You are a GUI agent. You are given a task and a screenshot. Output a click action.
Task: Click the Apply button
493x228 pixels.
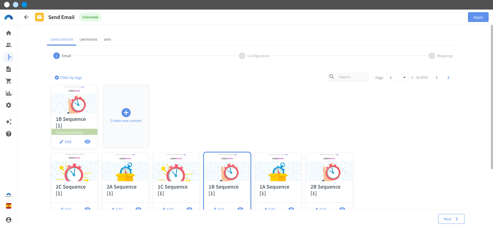tap(478, 17)
